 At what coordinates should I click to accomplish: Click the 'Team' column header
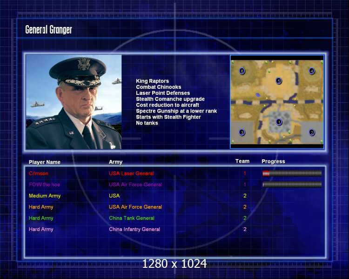pyautogui.click(x=242, y=161)
